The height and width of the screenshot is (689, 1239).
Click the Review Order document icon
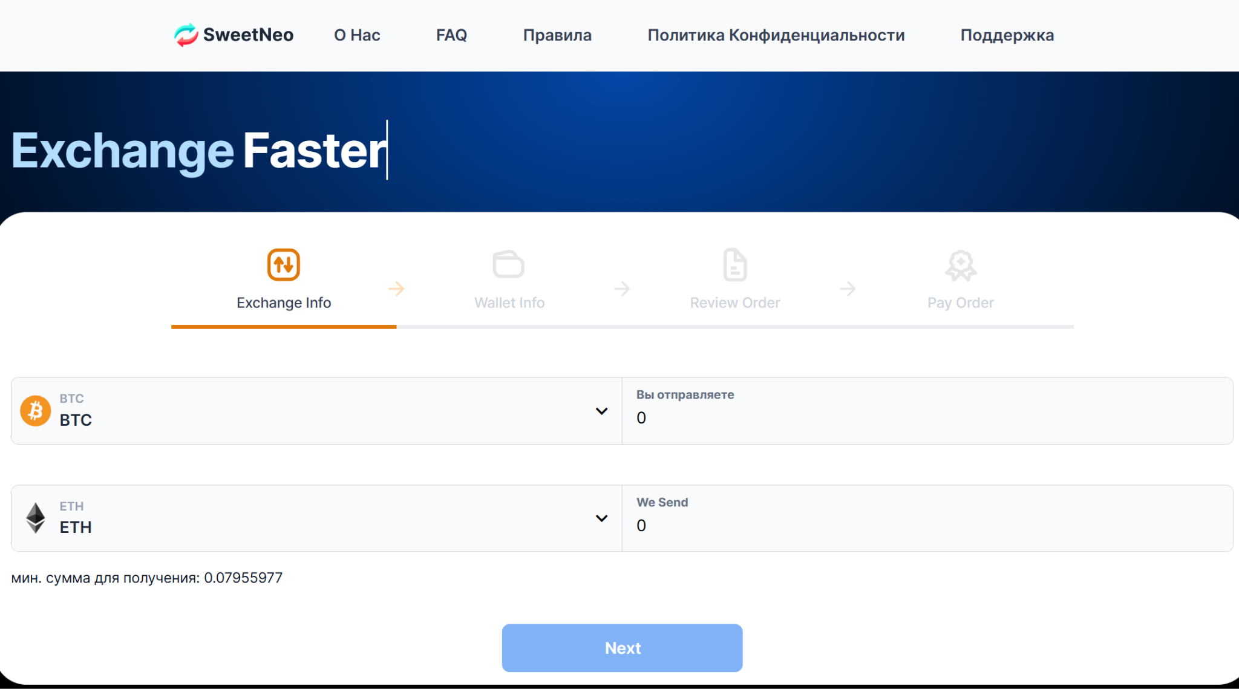pyautogui.click(x=735, y=264)
